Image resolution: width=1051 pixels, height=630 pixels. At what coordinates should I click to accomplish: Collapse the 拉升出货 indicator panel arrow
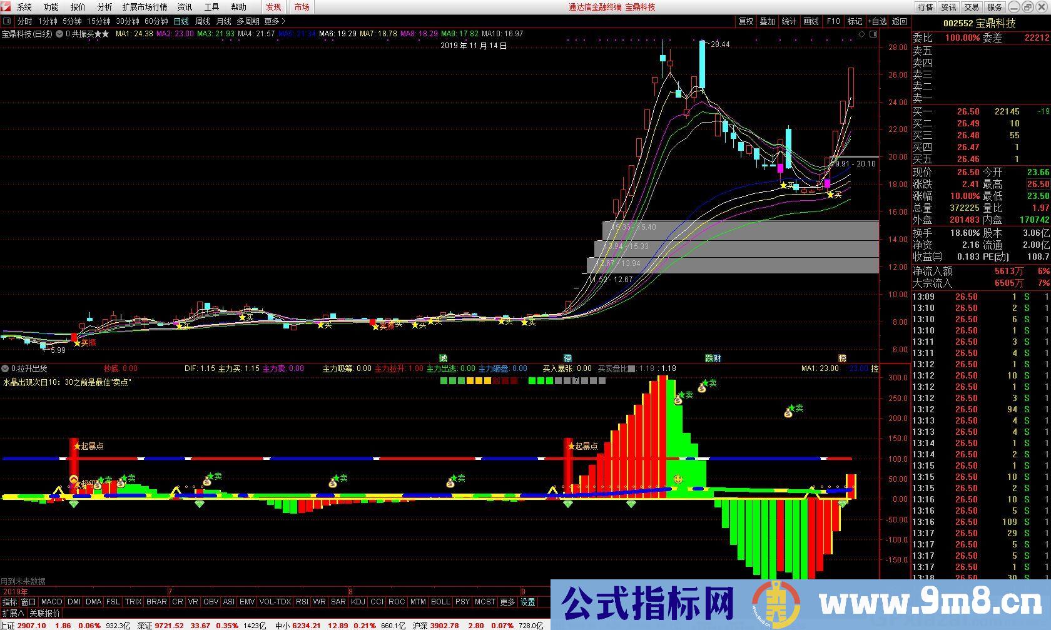[x=6, y=368]
